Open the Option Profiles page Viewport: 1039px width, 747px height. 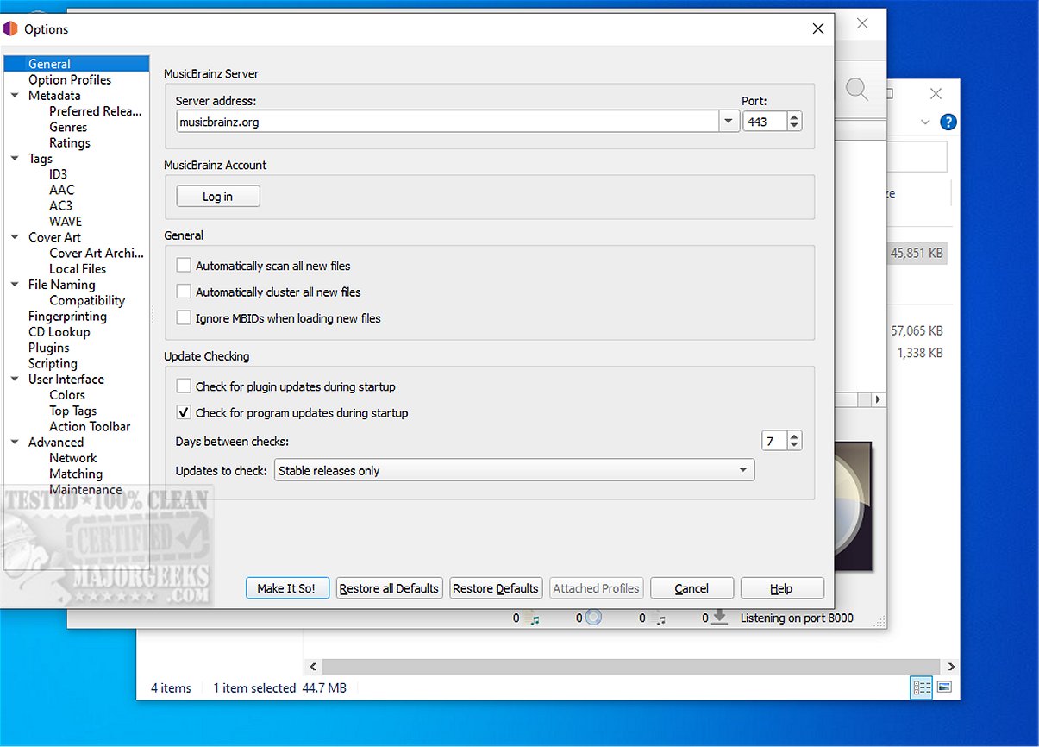pos(70,79)
